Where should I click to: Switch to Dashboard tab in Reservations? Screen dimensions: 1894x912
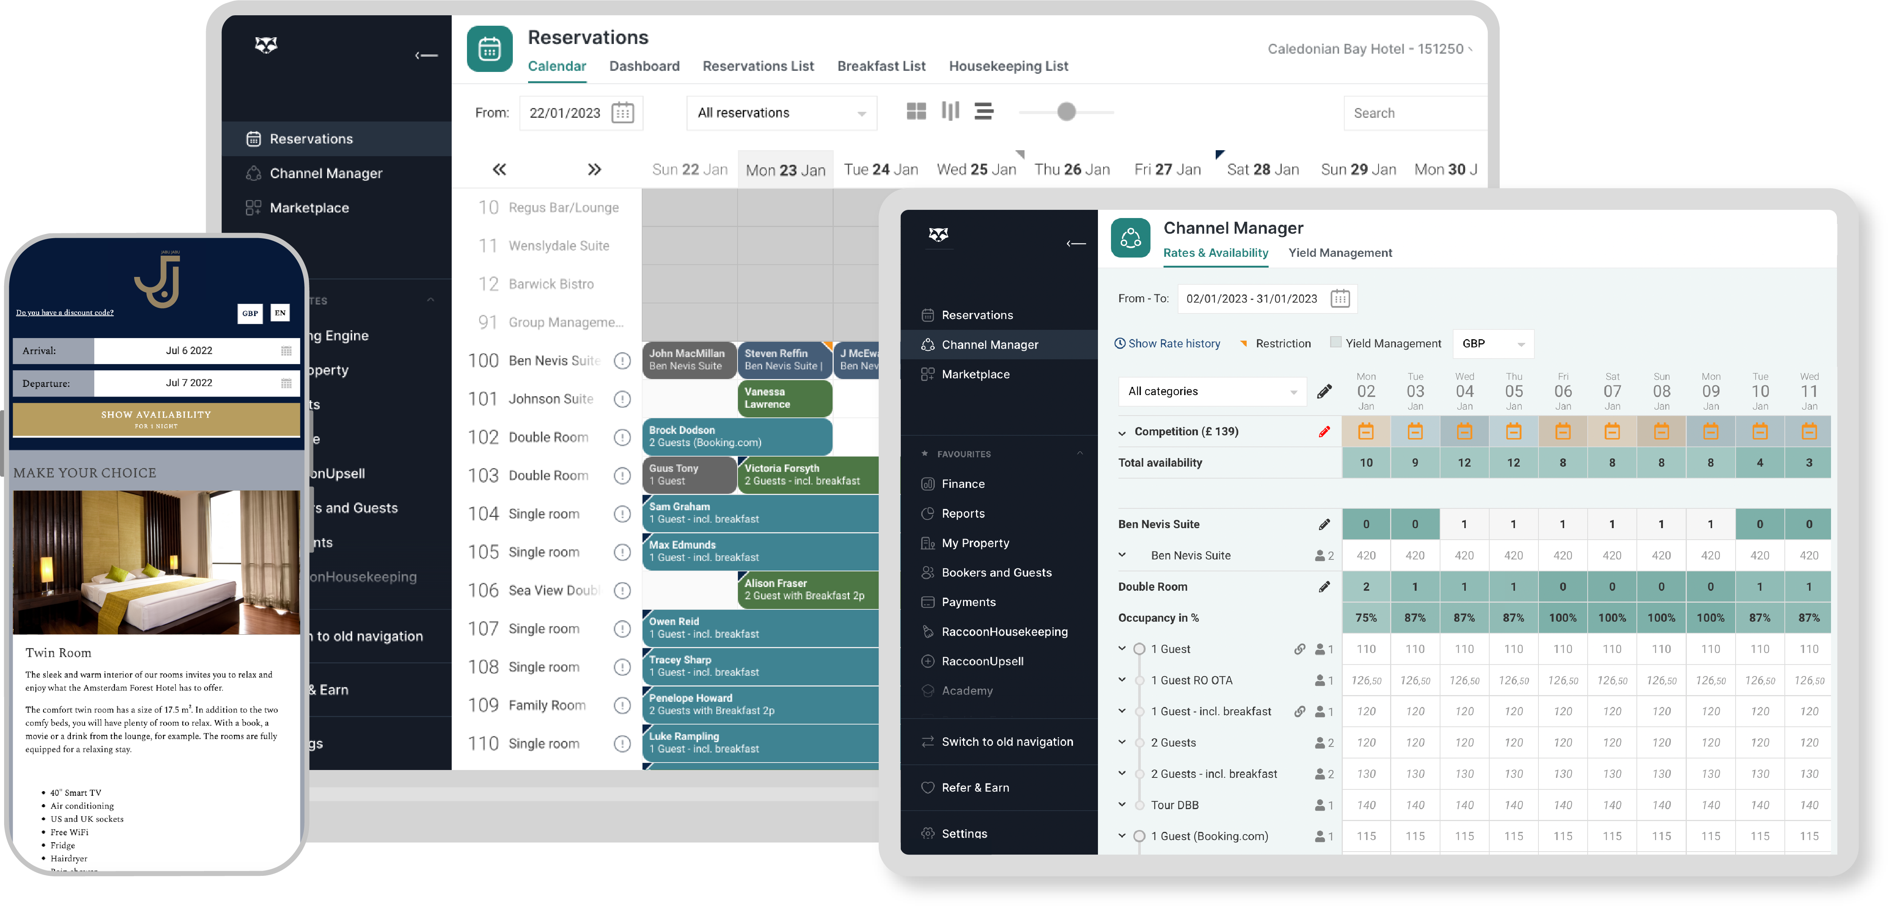click(x=644, y=66)
